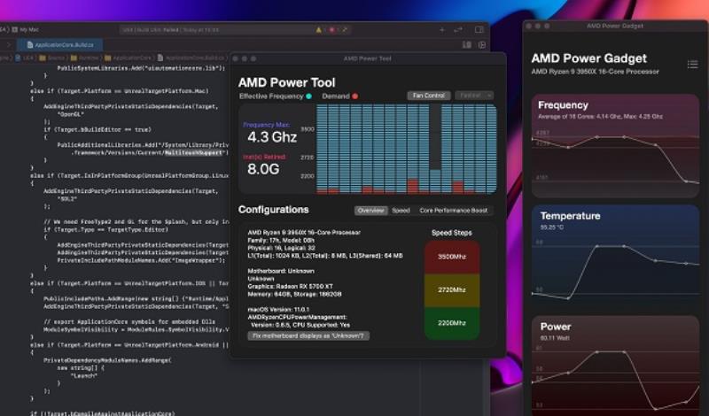The height and width of the screenshot is (416, 709).
Task: Click the plus button in Xcode toolbar
Action: pyautogui.click(x=441, y=30)
